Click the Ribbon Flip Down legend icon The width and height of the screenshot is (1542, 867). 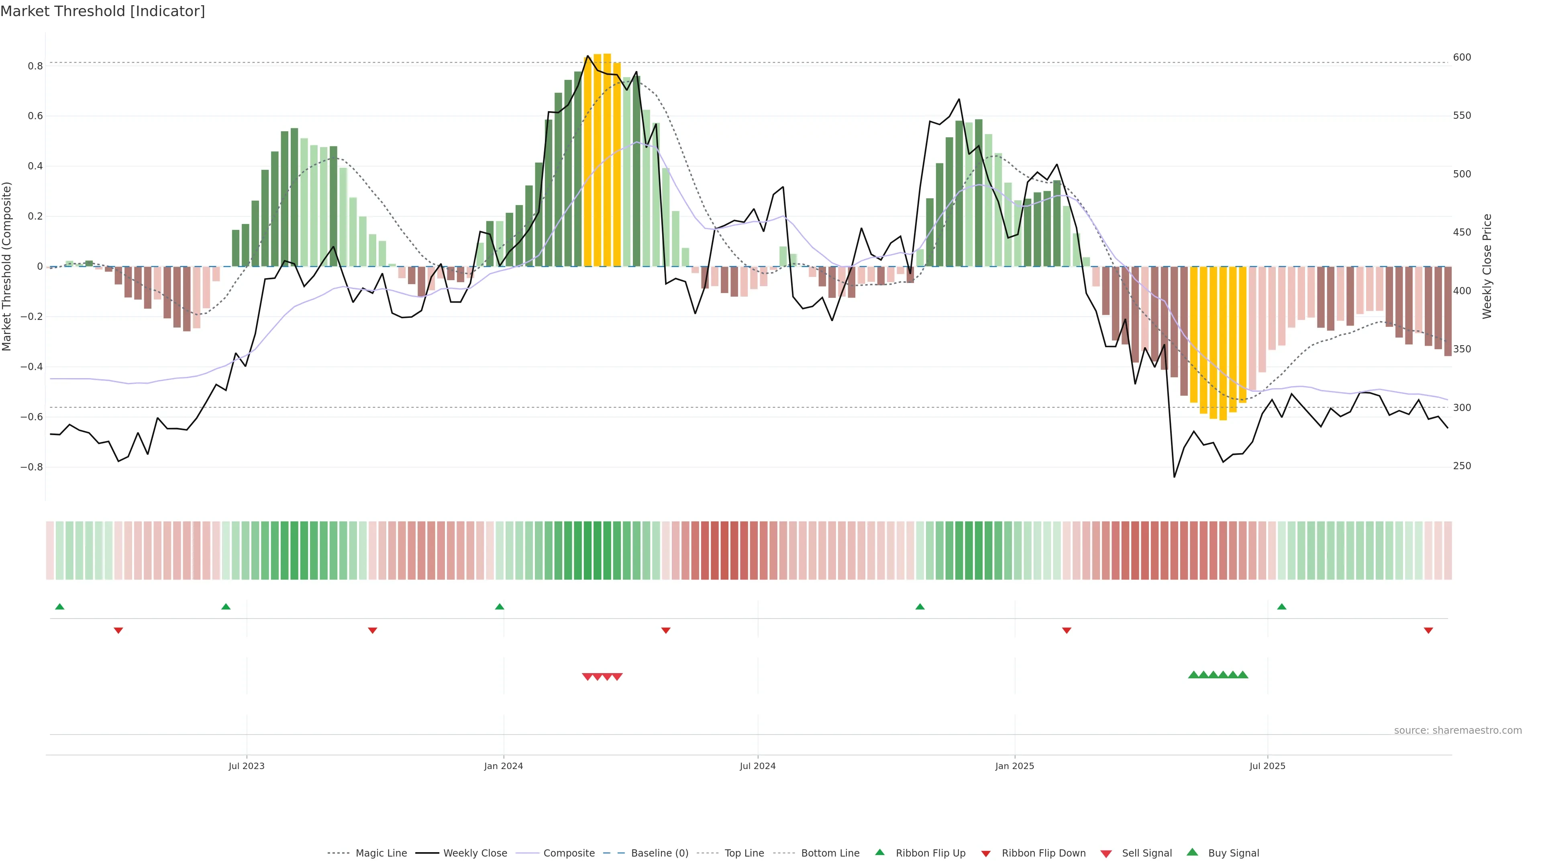point(986,854)
